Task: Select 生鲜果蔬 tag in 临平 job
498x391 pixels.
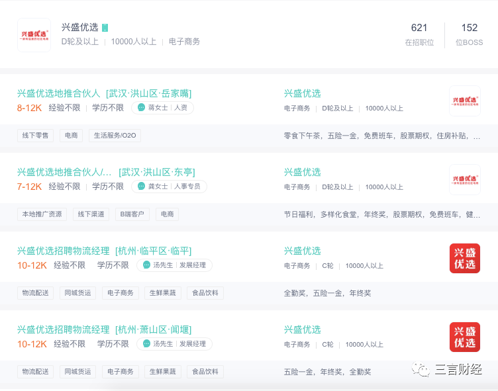Action: coord(163,293)
